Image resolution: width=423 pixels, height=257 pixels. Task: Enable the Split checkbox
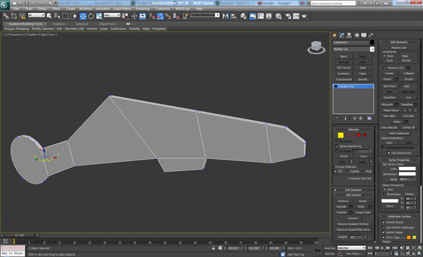click(x=401, y=86)
